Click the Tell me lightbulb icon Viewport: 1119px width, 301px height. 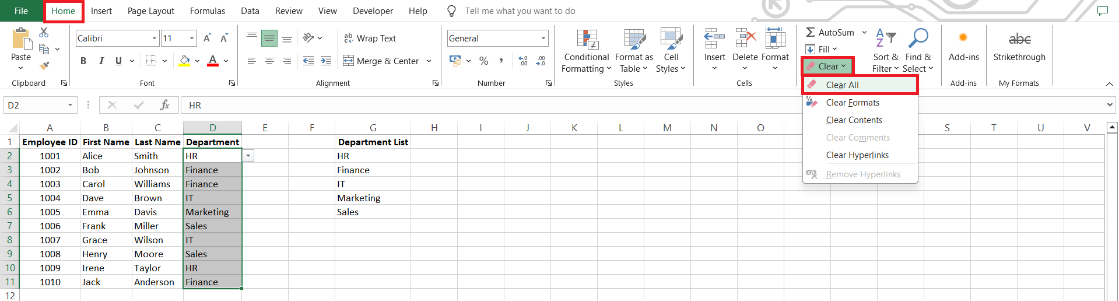[x=451, y=11]
